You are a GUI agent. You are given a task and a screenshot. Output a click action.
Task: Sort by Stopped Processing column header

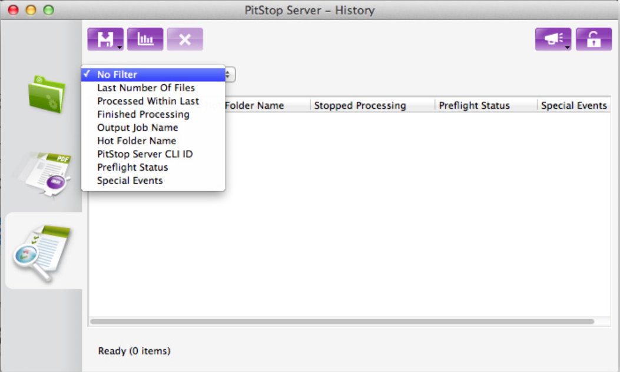pos(360,106)
